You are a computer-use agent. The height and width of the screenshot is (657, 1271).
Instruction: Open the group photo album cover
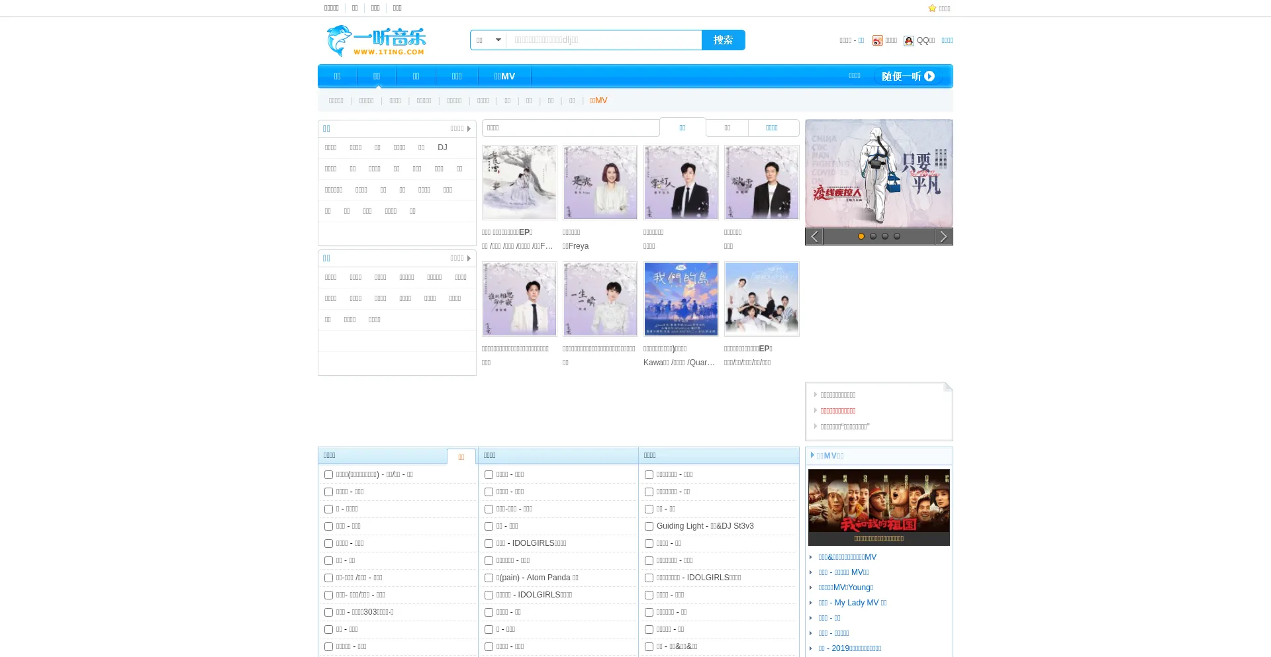(x=762, y=299)
